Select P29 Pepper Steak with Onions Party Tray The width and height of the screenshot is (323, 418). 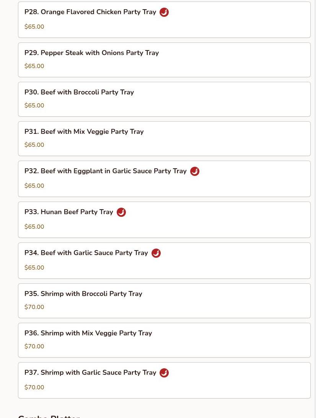click(164, 60)
